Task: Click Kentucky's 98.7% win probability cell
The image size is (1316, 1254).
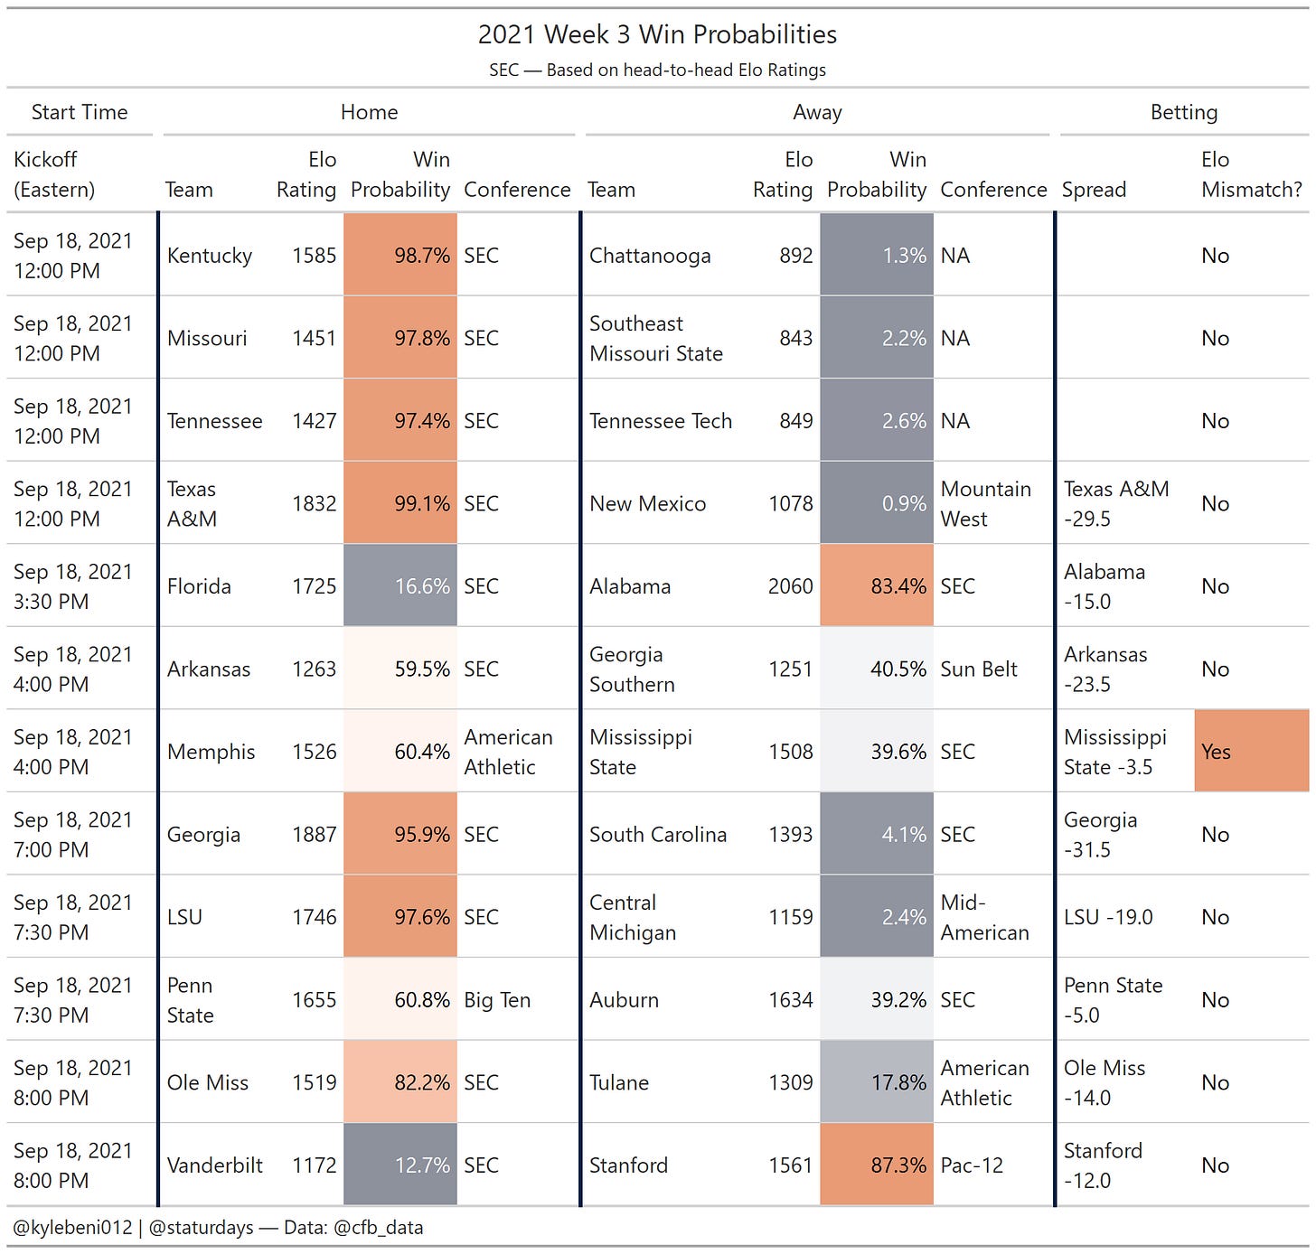Action: point(400,256)
